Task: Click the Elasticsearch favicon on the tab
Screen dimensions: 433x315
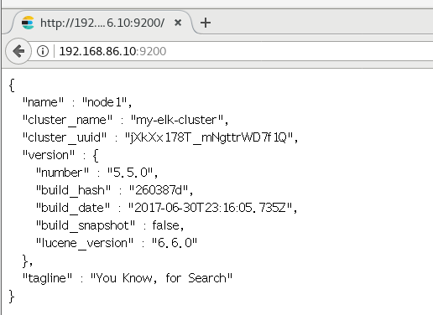Action: tap(28, 23)
